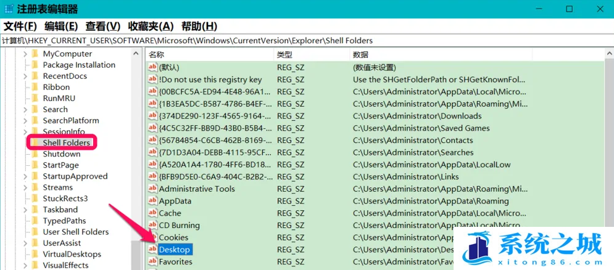Expand the UserAssist tree node
614x270 pixels.
coord(25,243)
